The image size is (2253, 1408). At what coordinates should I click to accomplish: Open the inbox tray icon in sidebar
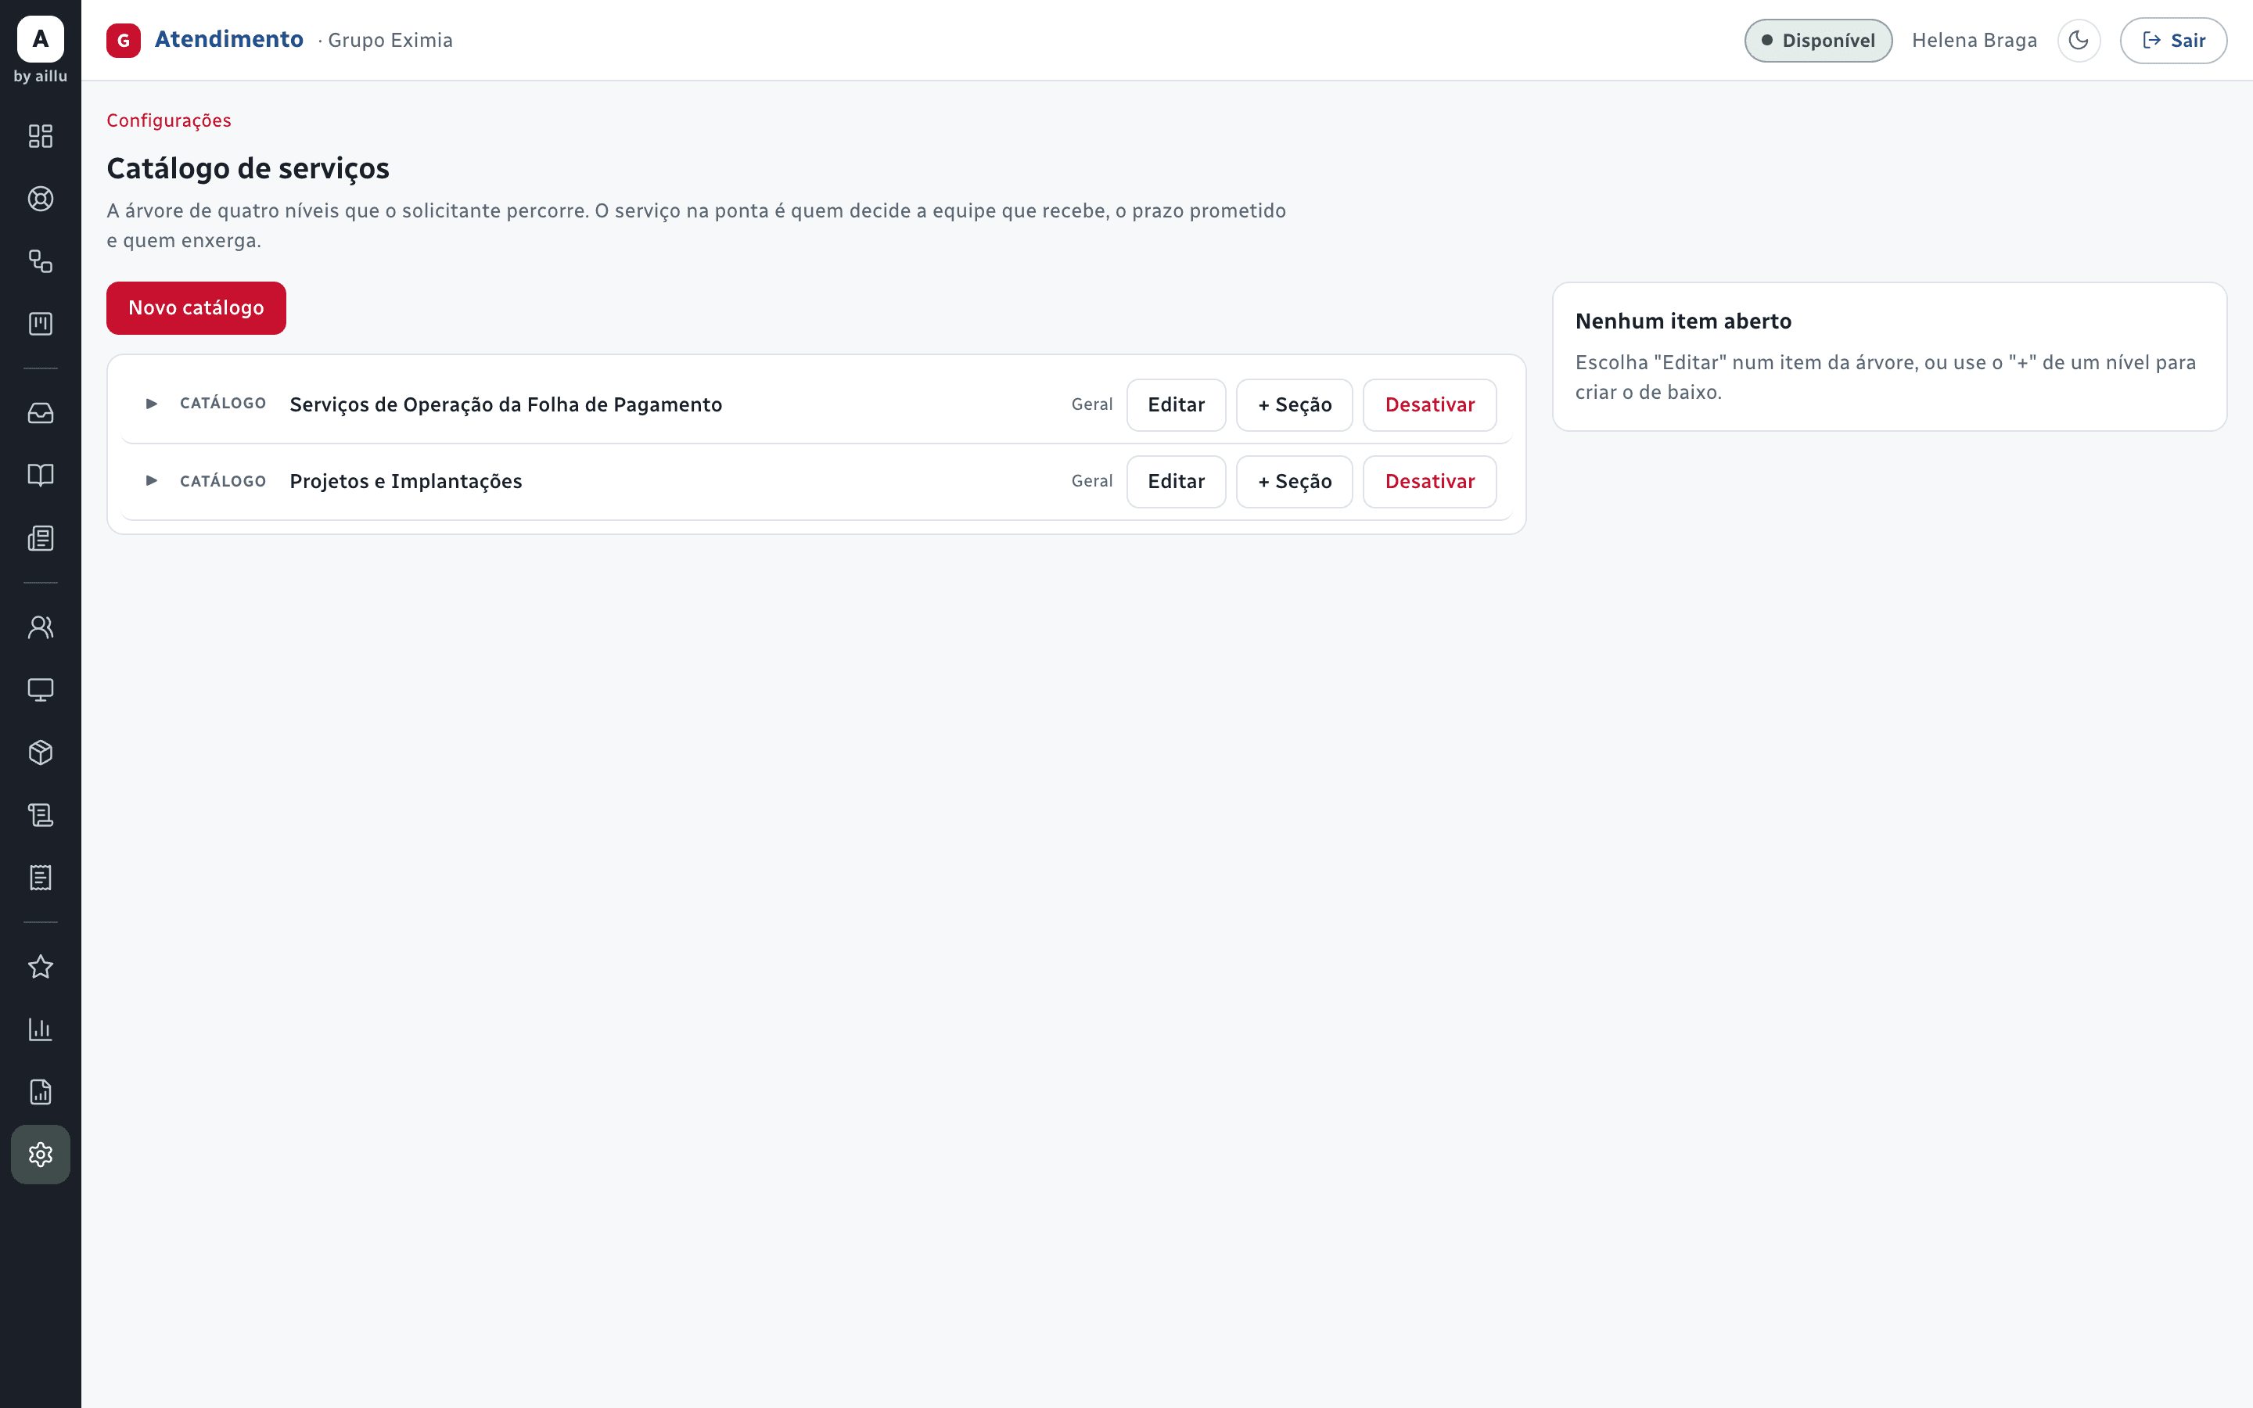point(40,412)
